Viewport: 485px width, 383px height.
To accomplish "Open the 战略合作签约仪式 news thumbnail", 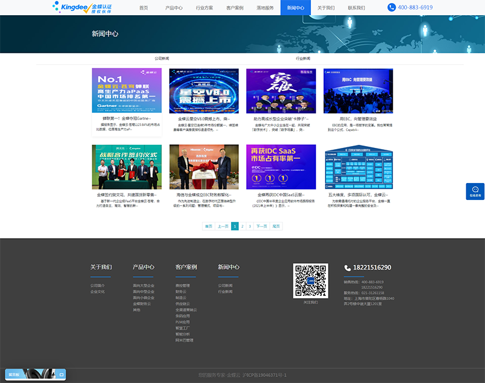I will point(127,167).
